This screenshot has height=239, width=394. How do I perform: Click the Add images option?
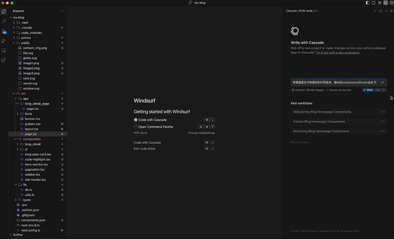(x=315, y=90)
